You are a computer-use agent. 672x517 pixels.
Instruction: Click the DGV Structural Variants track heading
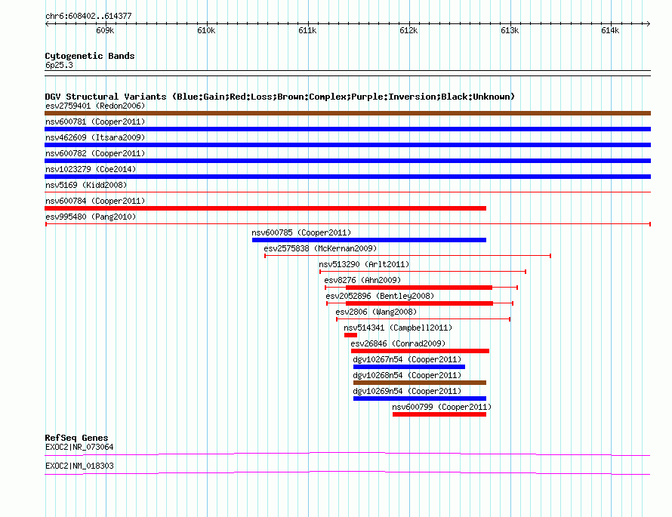(279, 97)
